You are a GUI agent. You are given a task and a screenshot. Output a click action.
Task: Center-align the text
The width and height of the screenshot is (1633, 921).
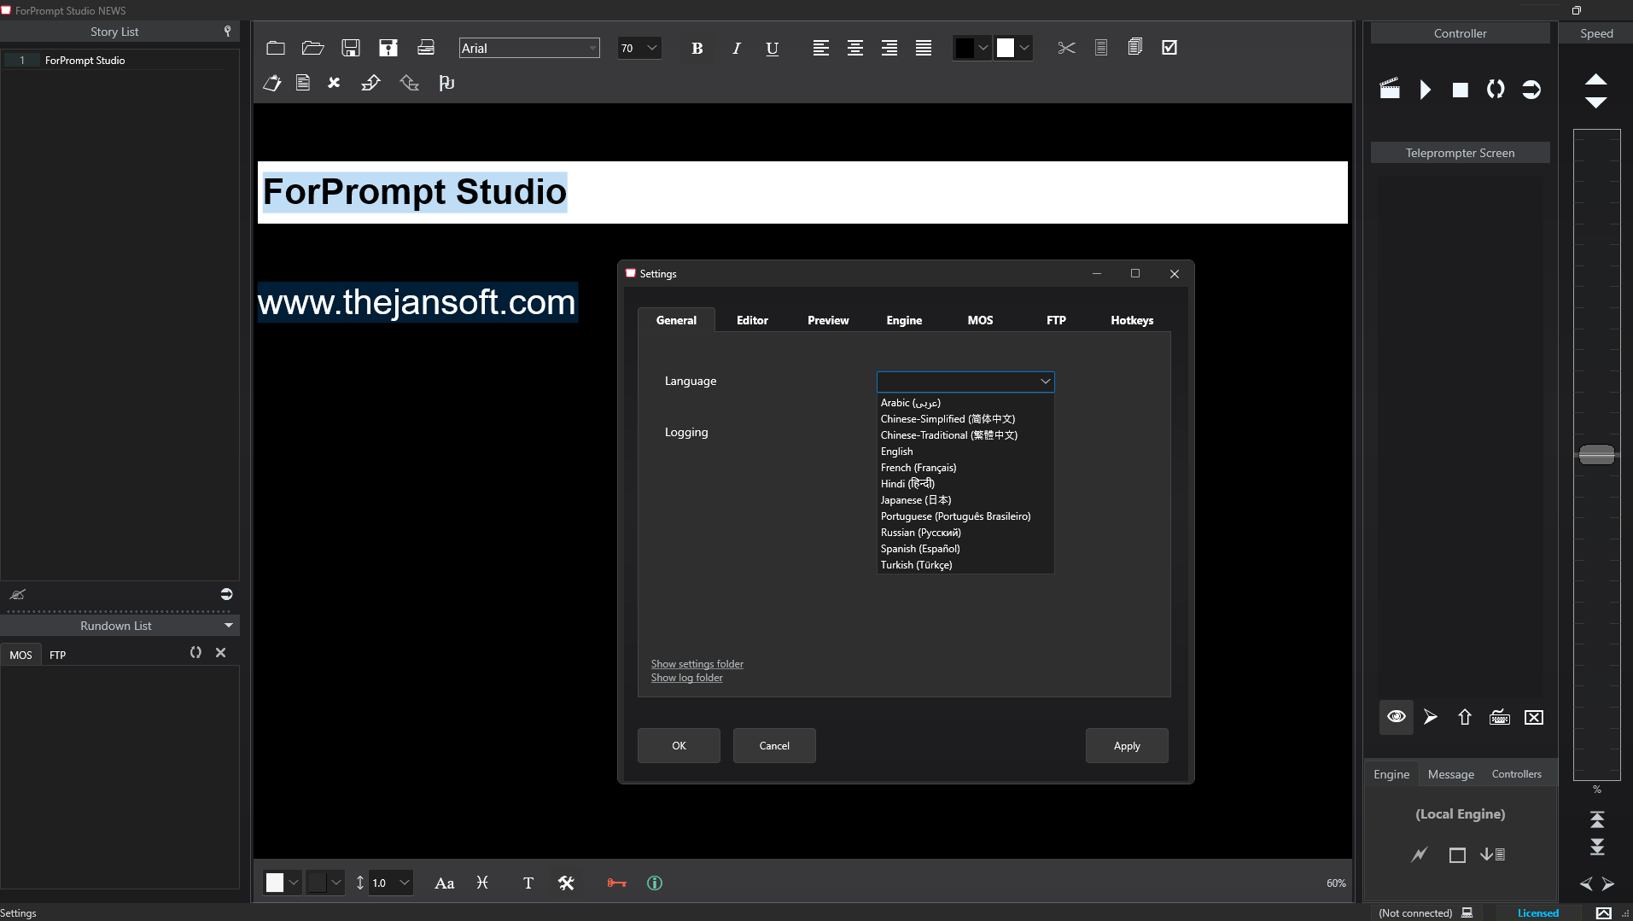click(855, 48)
